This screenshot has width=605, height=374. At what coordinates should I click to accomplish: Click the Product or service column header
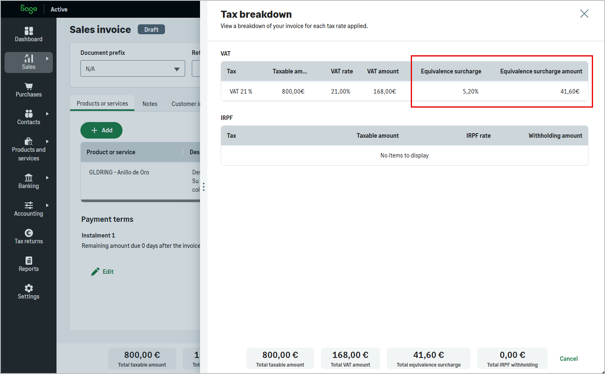[x=111, y=152]
